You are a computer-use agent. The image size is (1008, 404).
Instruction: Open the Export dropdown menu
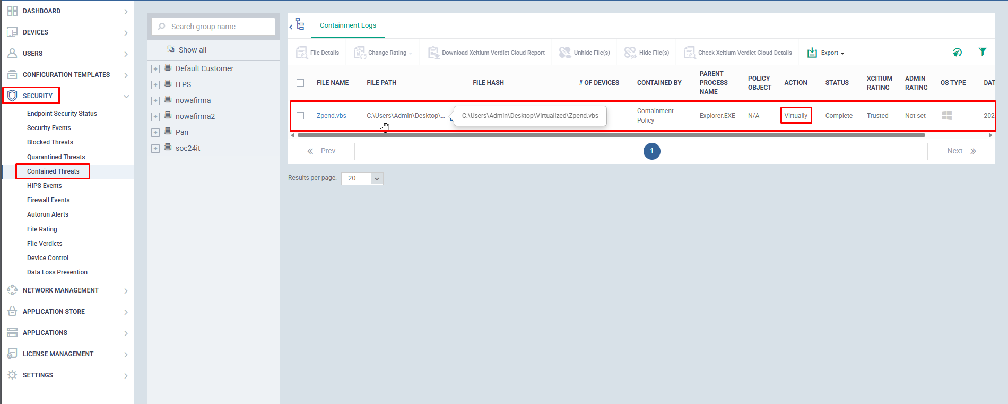coord(826,53)
